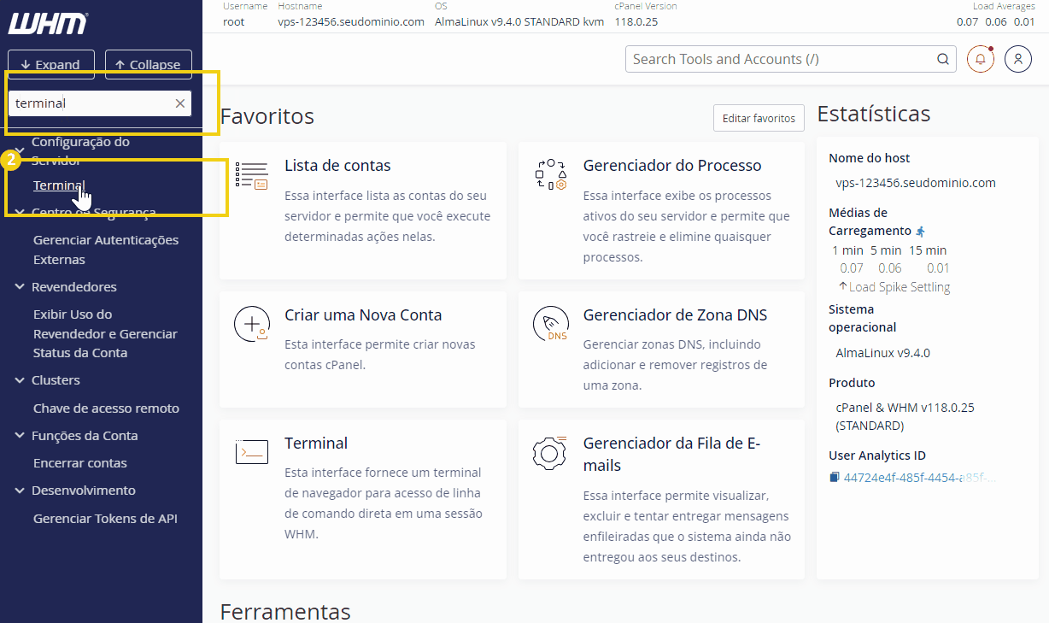Image resolution: width=1049 pixels, height=623 pixels.
Task: Click Nome do host value in Estatísticas
Action: tap(916, 182)
